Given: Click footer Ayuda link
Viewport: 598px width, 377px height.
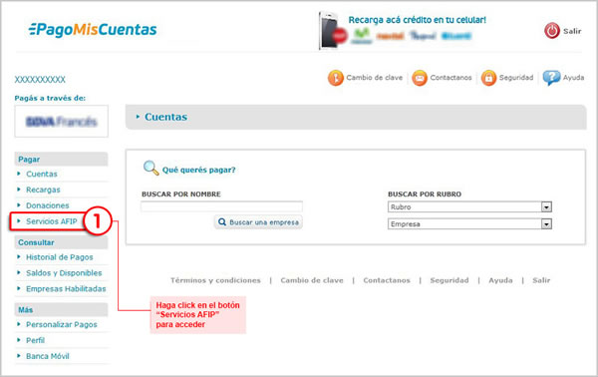Looking at the screenshot, I should tap(500, 280).
